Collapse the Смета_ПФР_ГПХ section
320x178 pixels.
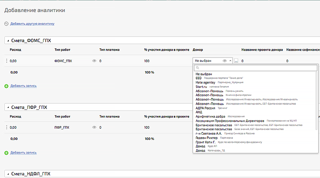click(8, 107)
